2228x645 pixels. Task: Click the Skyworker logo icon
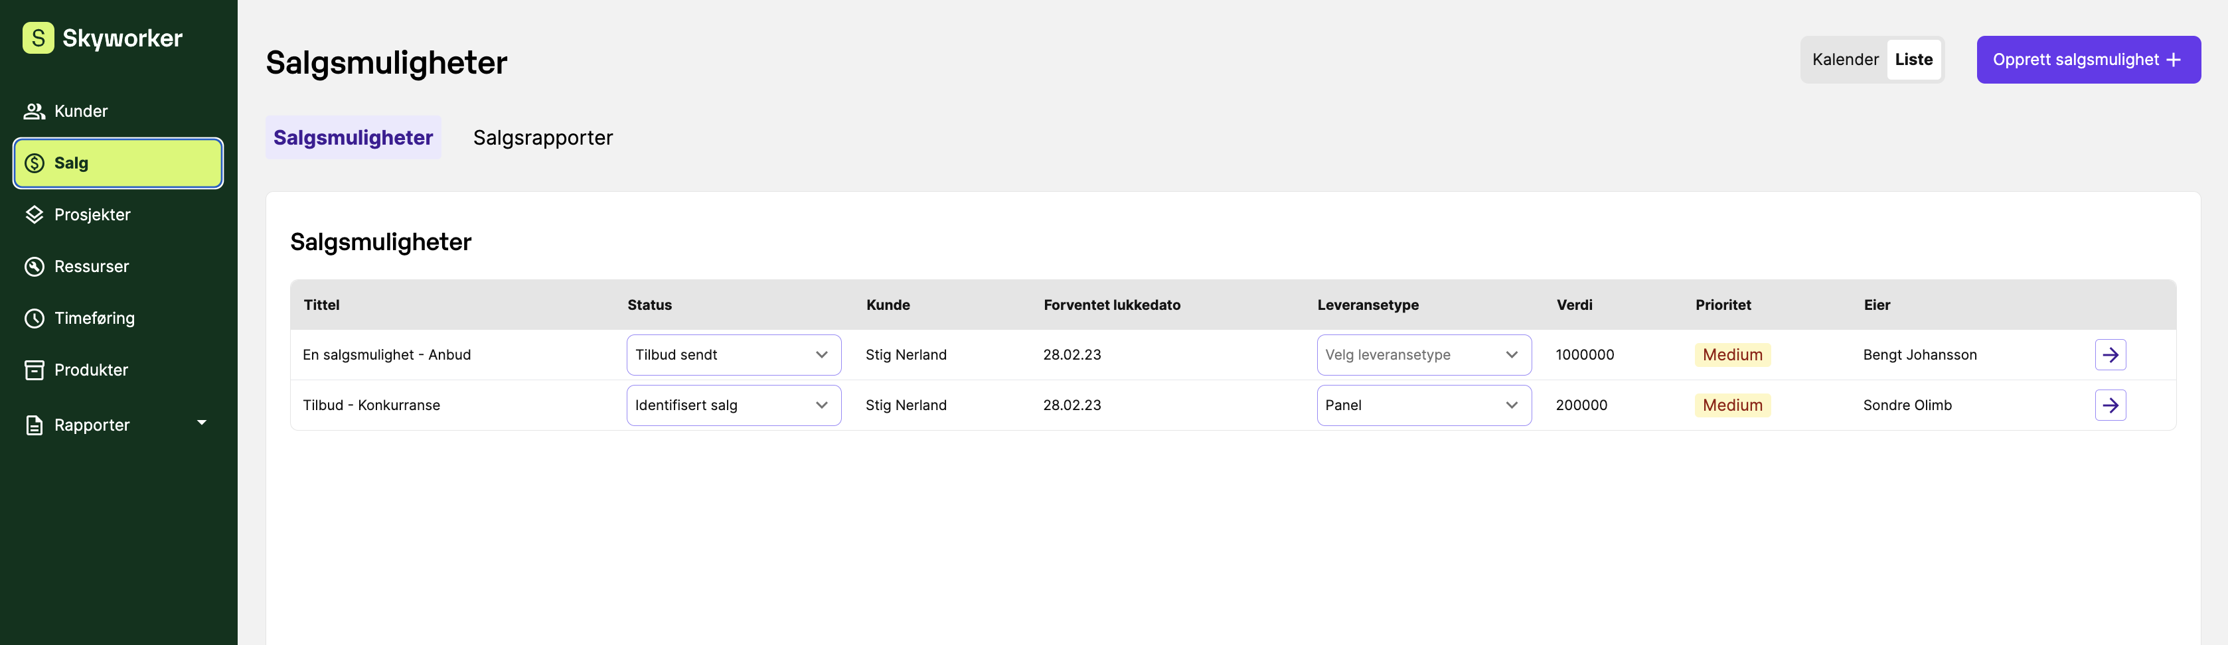pos(38,38)
